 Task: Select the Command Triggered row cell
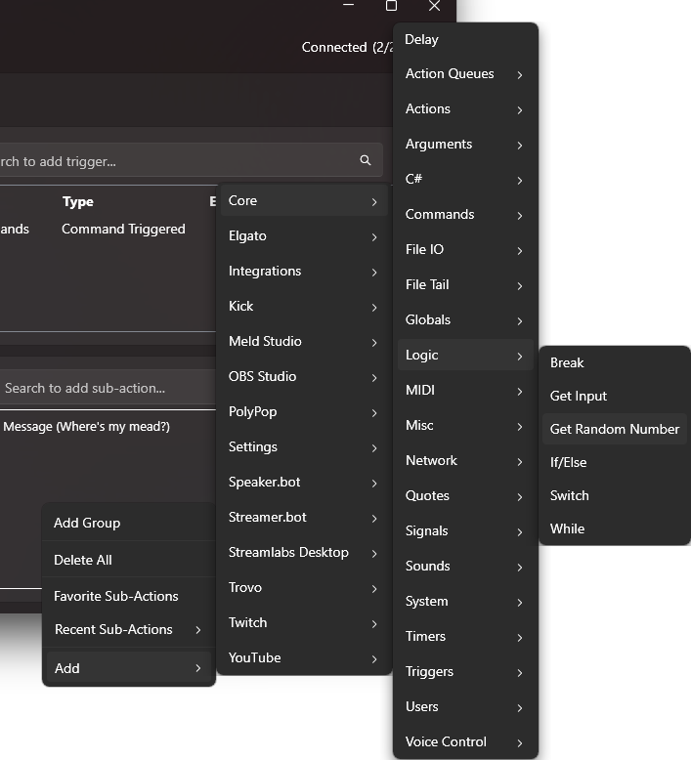[x=123, y=229]
